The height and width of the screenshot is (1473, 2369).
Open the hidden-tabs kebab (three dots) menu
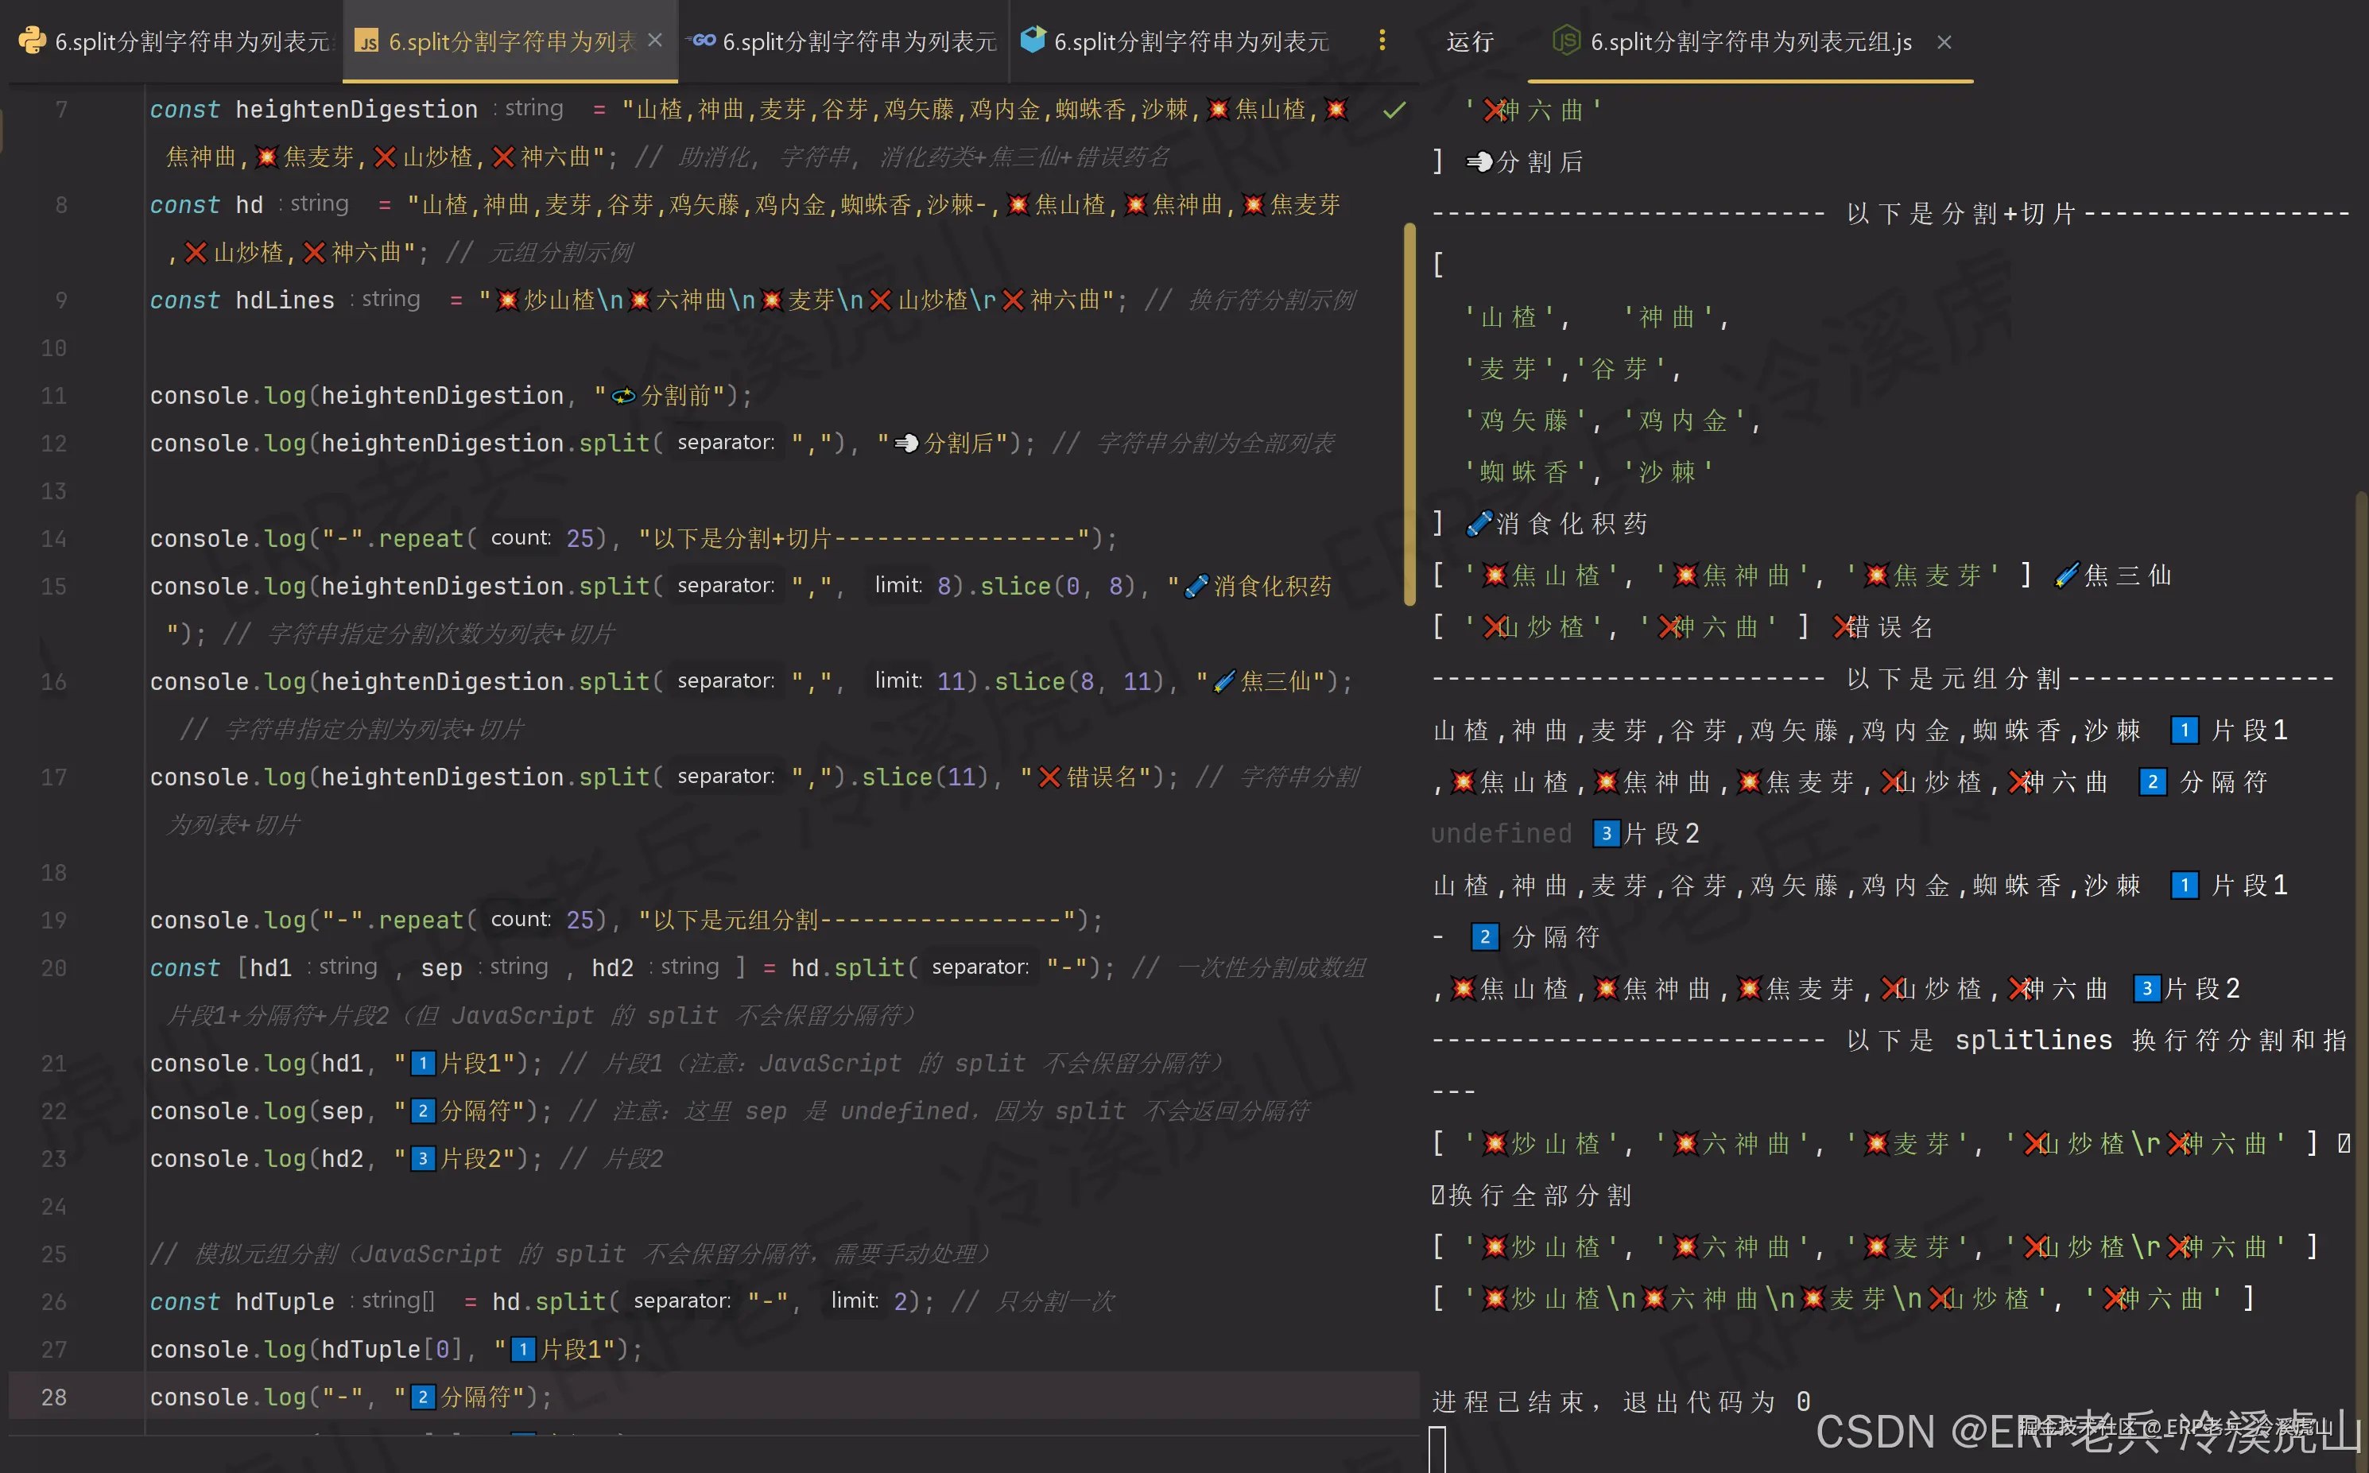(x=1382, y=40)
